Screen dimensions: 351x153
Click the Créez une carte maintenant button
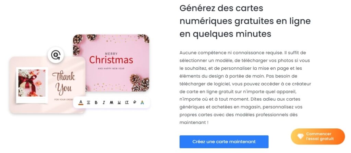(224, 142)
